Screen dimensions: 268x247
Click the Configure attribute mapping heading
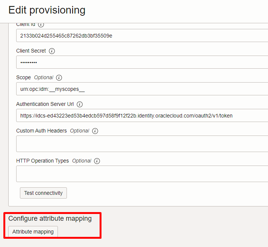pos(50,218)
